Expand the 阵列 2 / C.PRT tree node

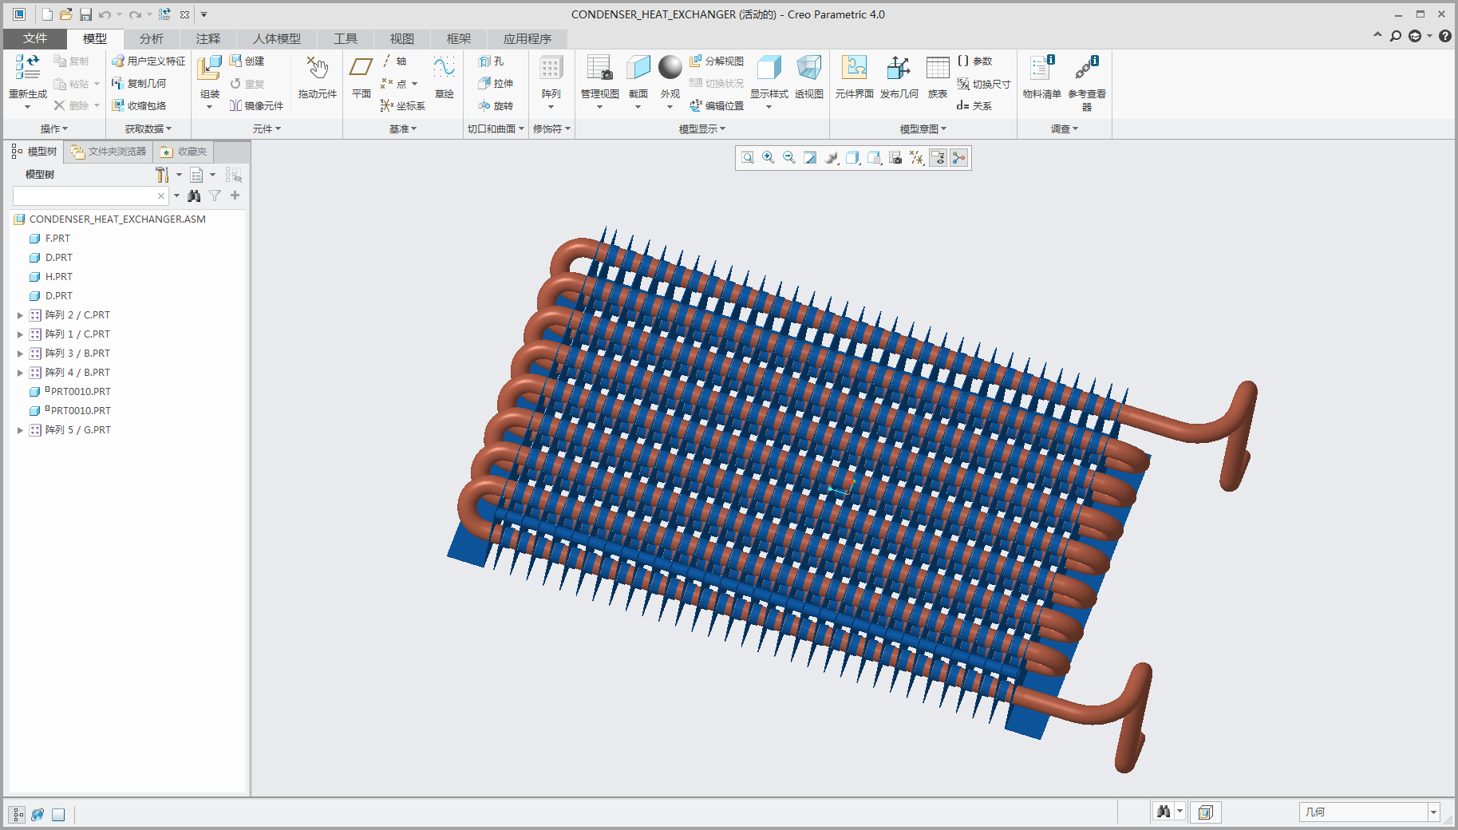[20, 315]
